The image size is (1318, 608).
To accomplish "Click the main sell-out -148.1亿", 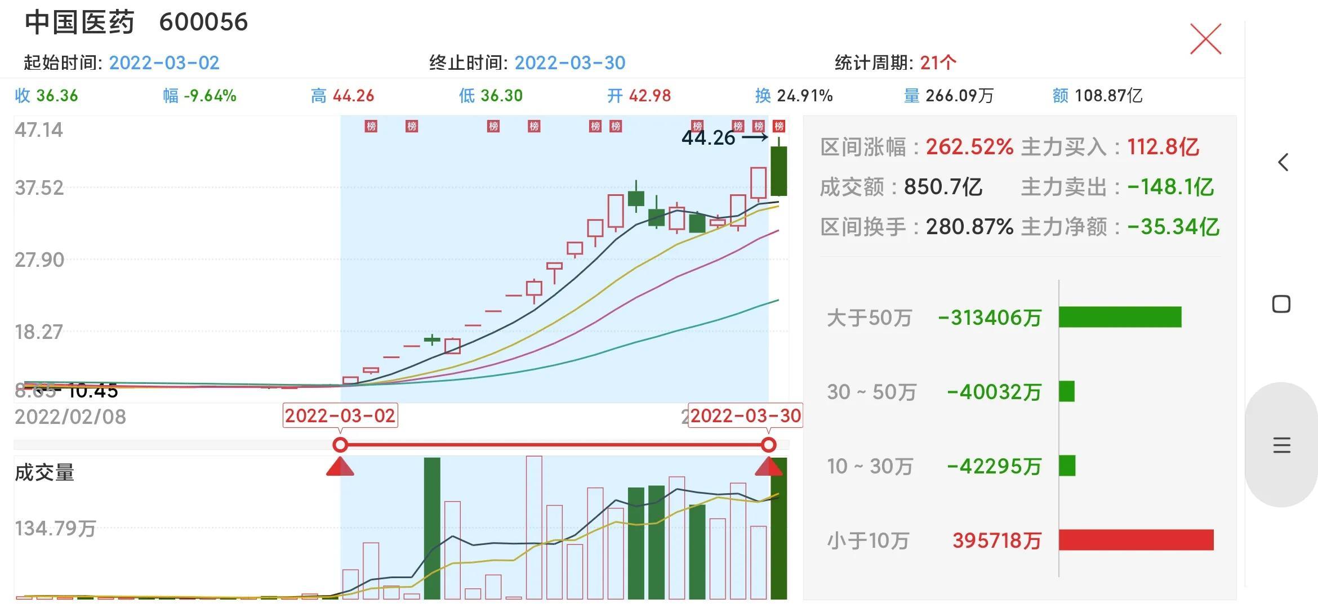I will click(1170, 187).
